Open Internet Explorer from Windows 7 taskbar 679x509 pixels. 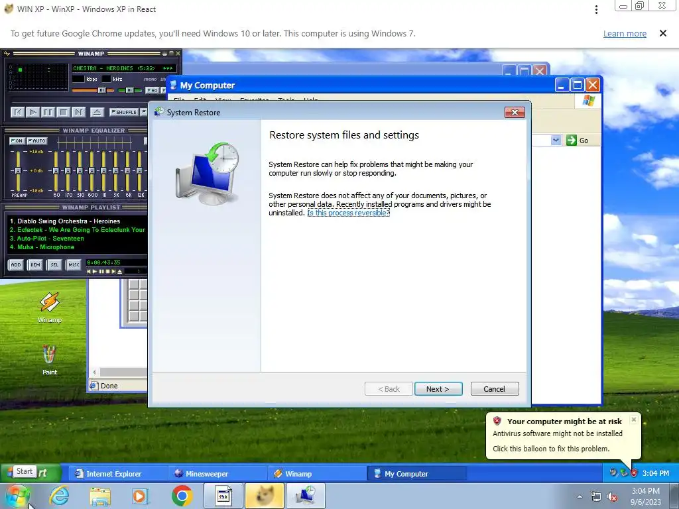click(x=59, y=496)
